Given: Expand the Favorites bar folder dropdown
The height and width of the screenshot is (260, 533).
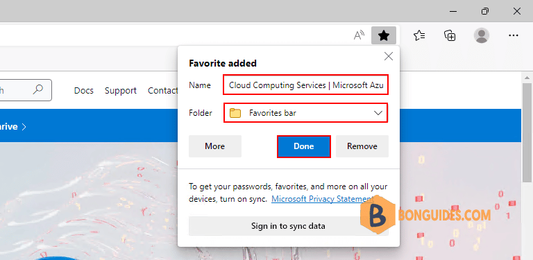Looking at the screenshot, I should (305, 113).
